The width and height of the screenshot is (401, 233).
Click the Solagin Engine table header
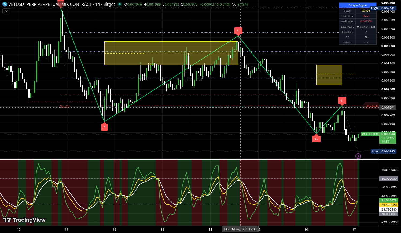(358, 5)
